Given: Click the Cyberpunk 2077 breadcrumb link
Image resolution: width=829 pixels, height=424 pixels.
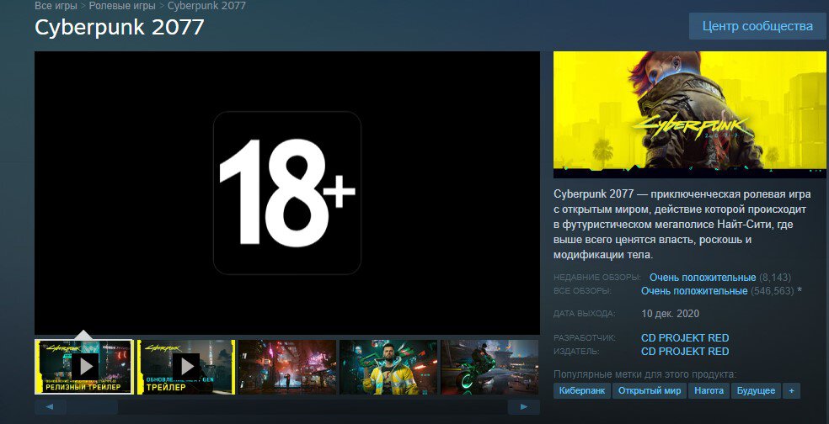Looking at the screenshot, I should 206,6.
